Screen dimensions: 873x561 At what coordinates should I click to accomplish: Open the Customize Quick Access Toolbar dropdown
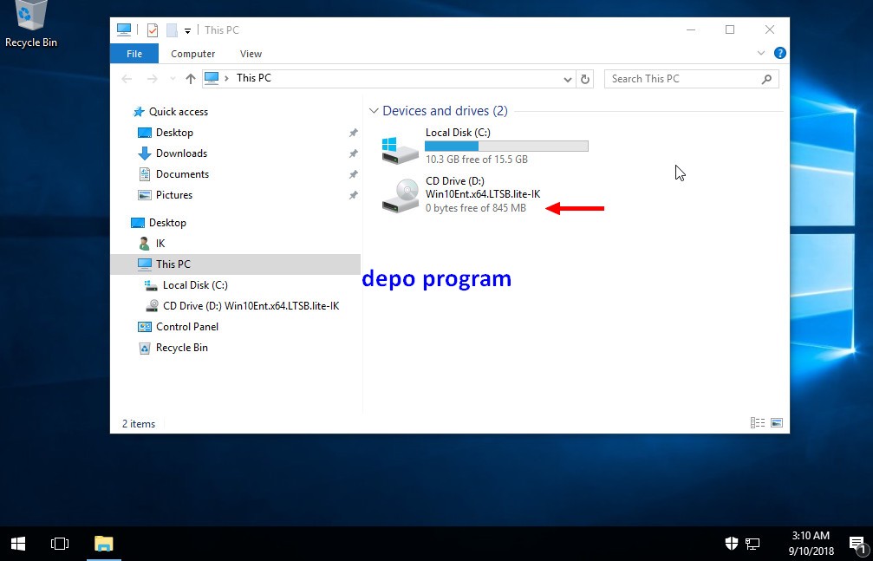coord(187,30)
